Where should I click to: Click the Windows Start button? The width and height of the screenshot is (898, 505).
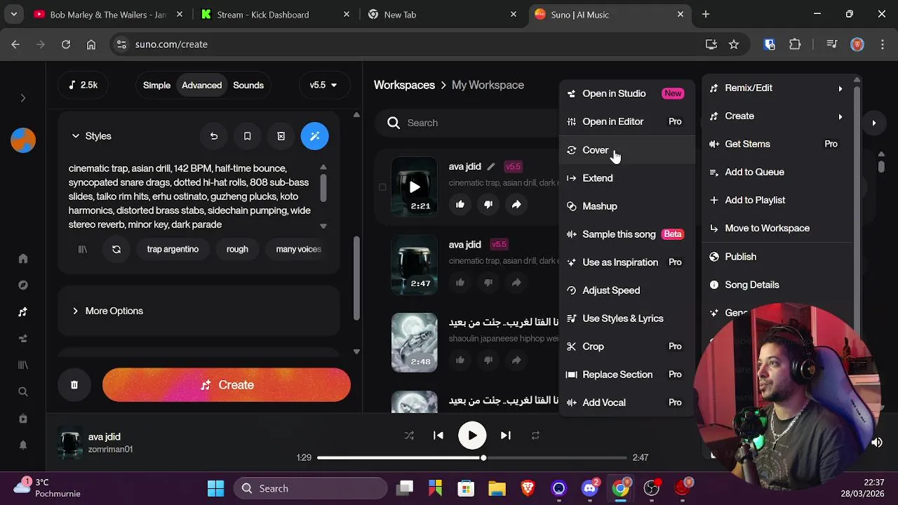(x=216, y=488)
